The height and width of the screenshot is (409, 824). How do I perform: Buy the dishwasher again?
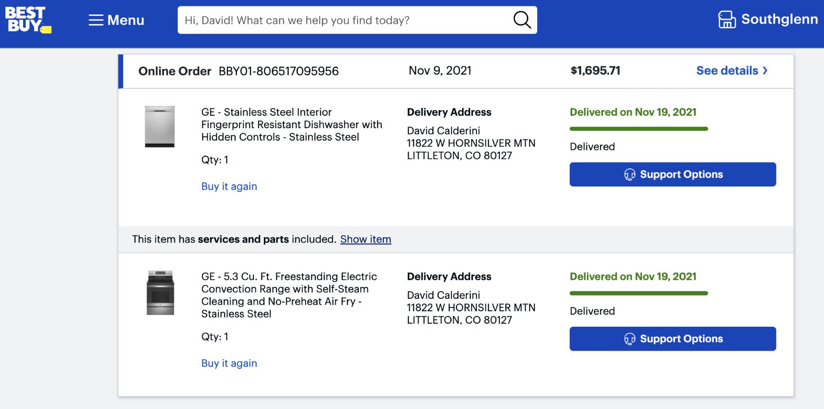[229, 186]
